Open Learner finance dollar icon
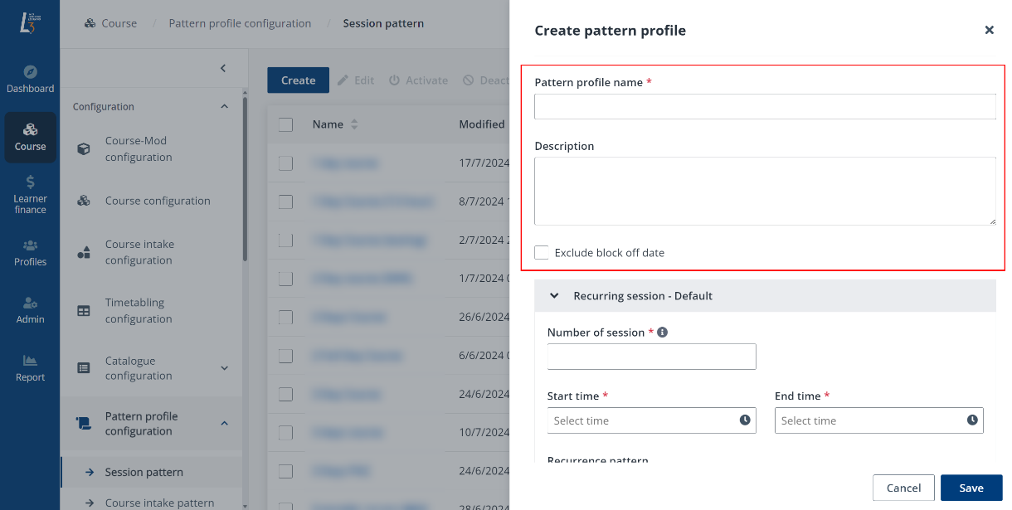 tap(30, 182)
